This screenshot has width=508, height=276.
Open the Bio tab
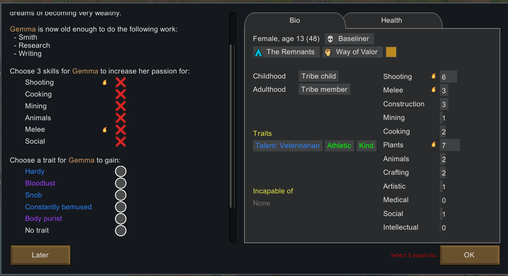coord(294,20)
